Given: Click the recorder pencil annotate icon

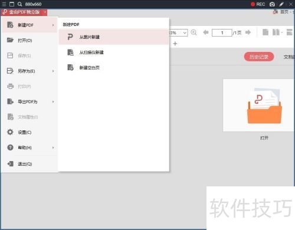Looking at the screenshot, I should (x=281, y=4).
